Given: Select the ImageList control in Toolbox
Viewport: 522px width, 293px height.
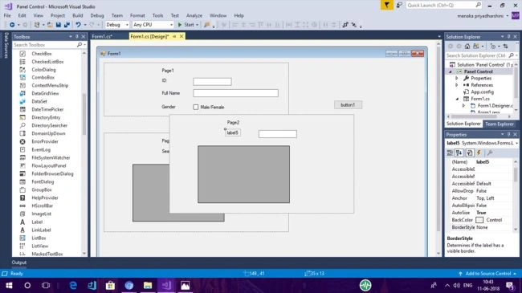Looking at the screenshot, I should click(41, 214).
